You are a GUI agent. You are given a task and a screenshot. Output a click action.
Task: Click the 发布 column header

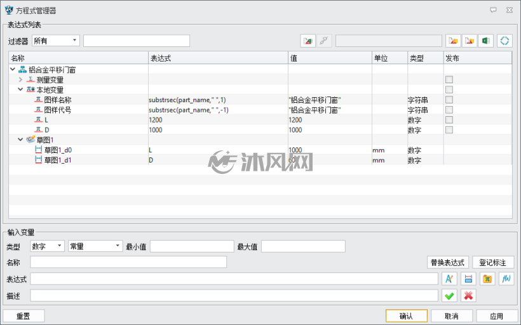478,58
